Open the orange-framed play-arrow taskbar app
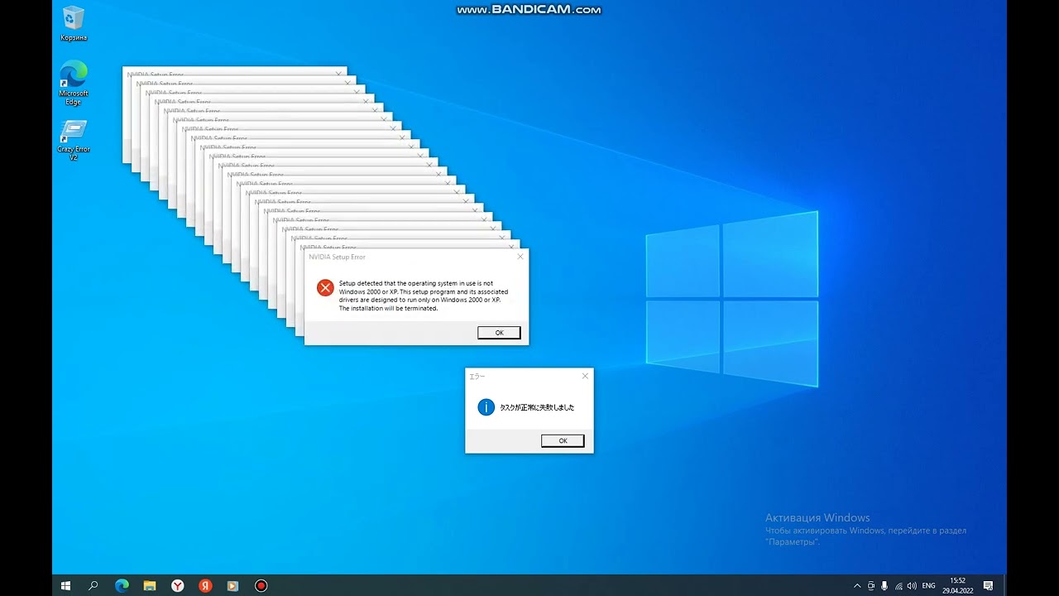Viewport: 1059px width, 596px height. [233, 585]
